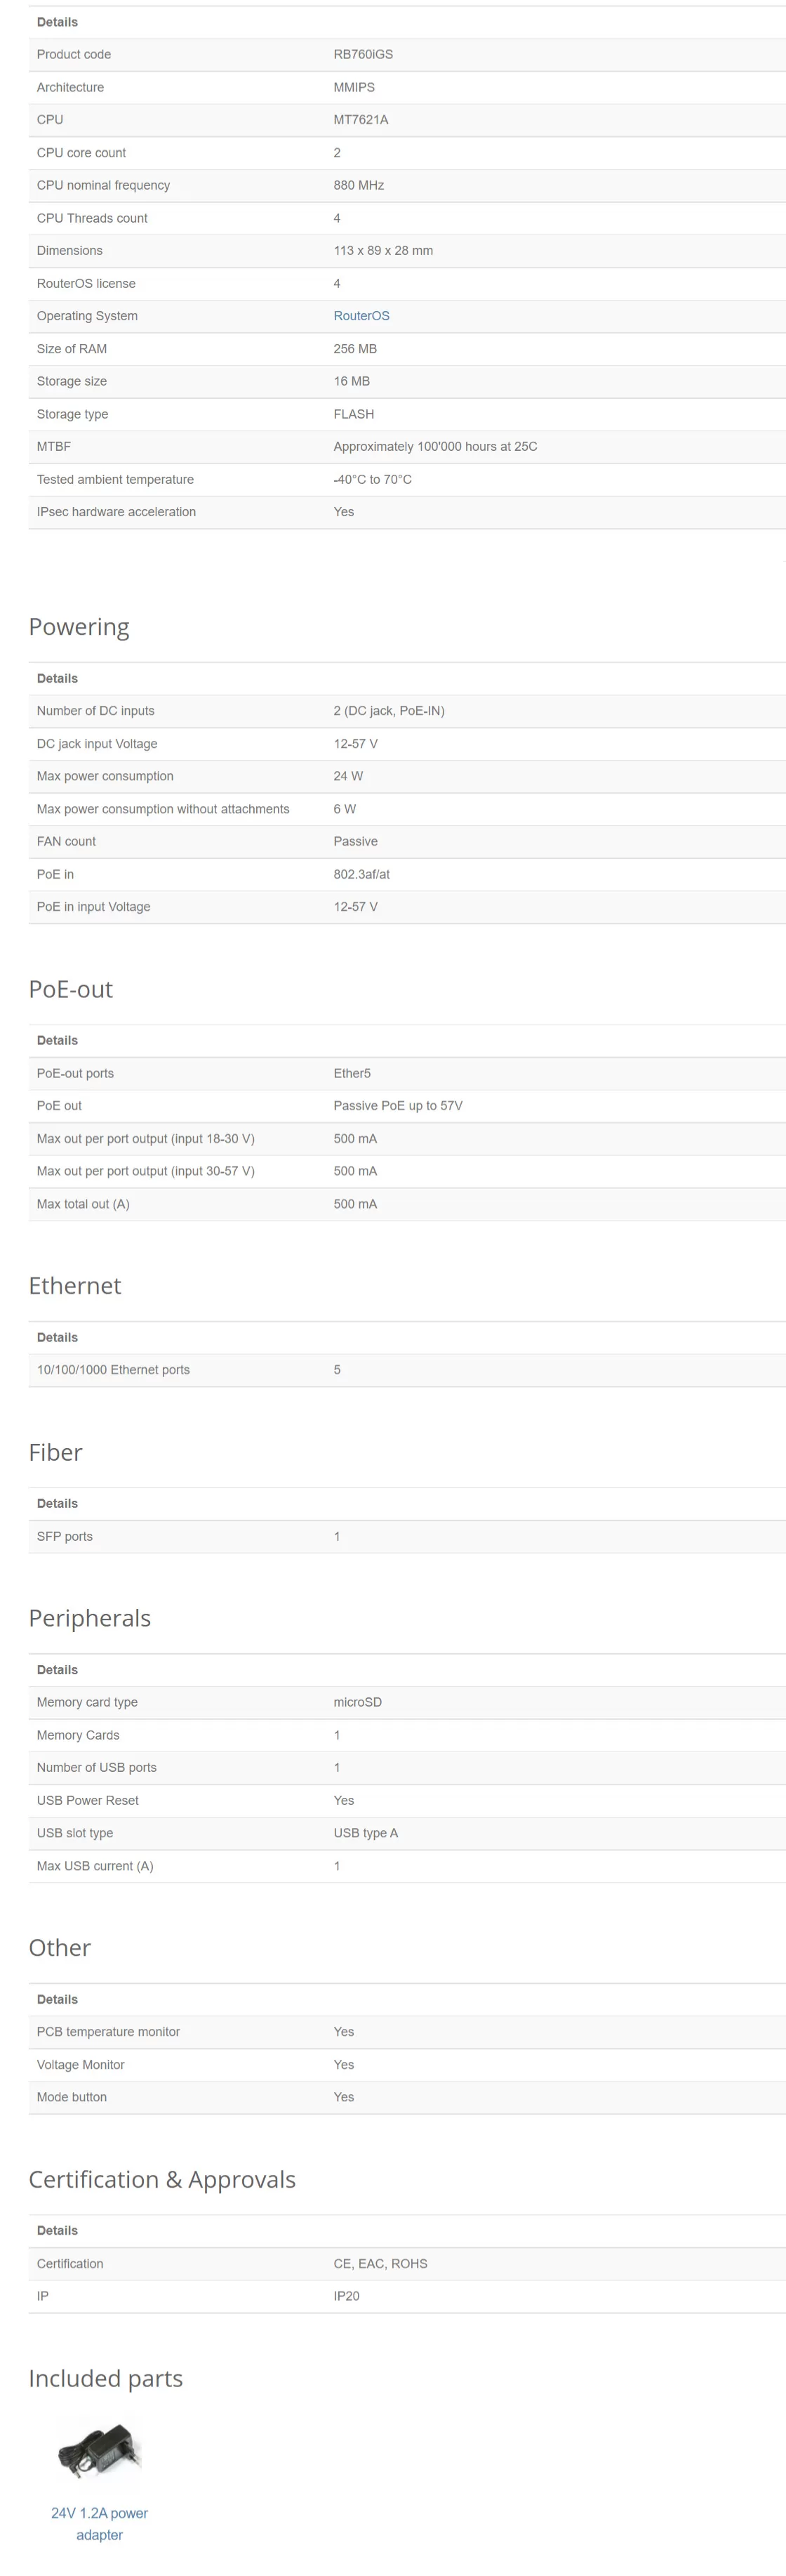Click the Ethernet section heading
The height and width of the screenshot is (2576, 786).
tap(75, 1286)
